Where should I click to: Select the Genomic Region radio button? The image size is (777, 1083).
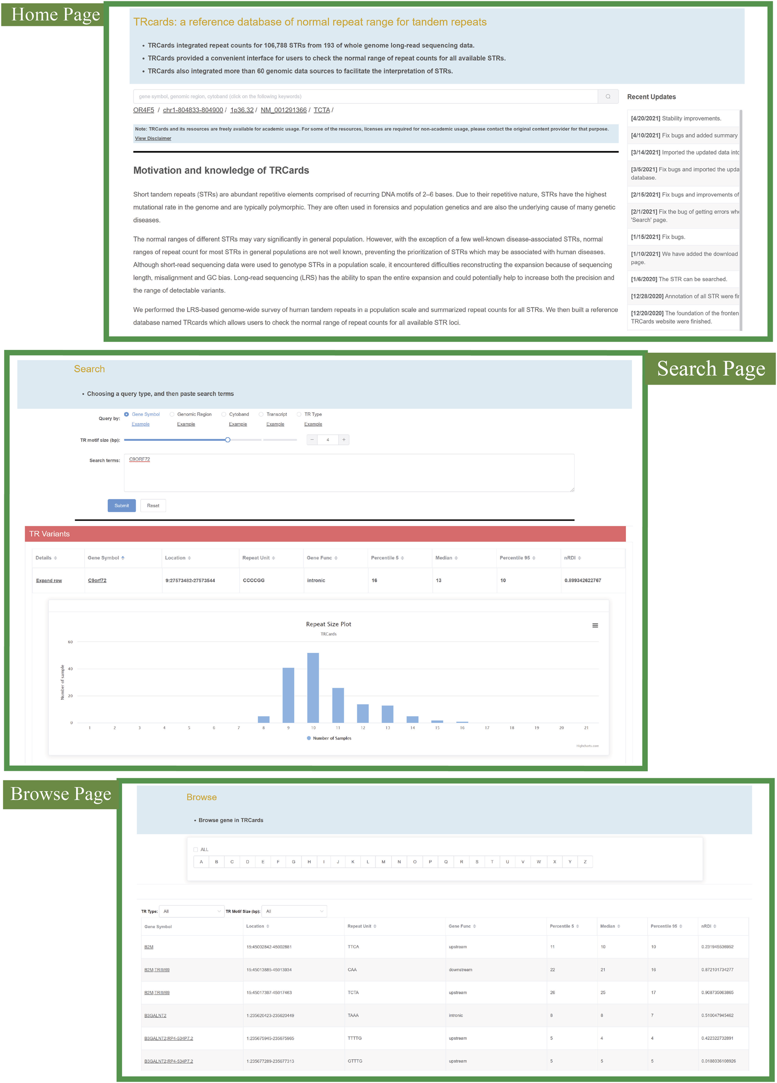(x=172, y=414)
